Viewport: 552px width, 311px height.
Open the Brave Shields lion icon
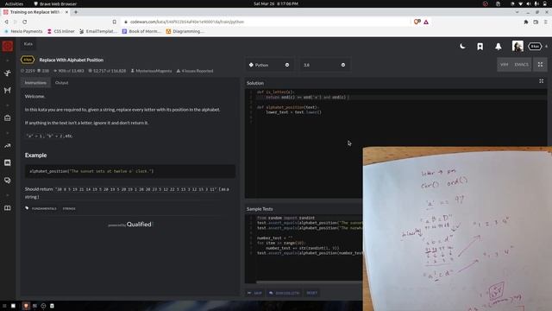(417, 22)
